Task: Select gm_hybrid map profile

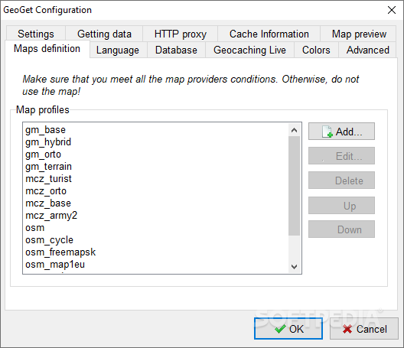Action: [156, 142]
